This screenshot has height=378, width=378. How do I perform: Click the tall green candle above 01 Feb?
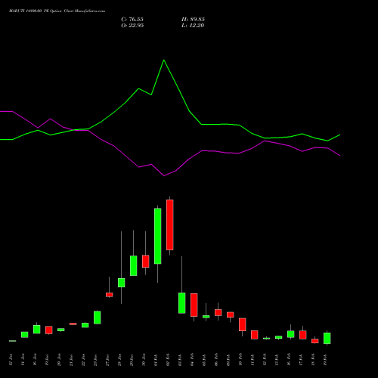[x=158, y=236]
